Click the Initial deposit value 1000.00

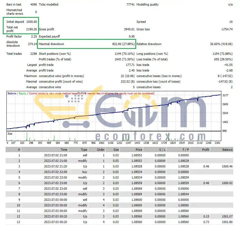point(31,22)
